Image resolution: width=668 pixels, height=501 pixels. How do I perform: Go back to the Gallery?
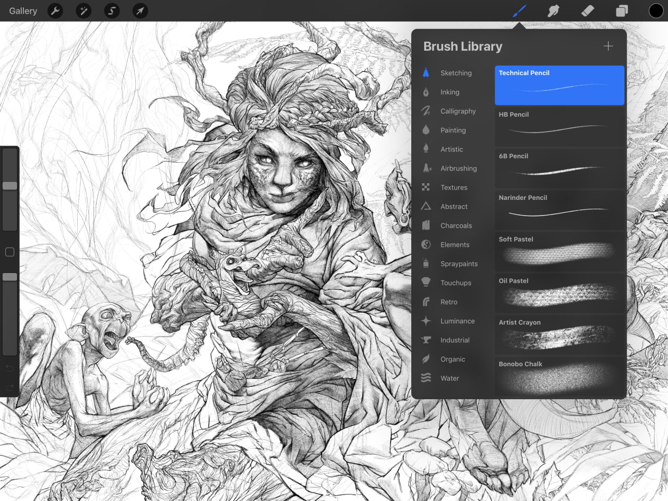pos(22,10)
